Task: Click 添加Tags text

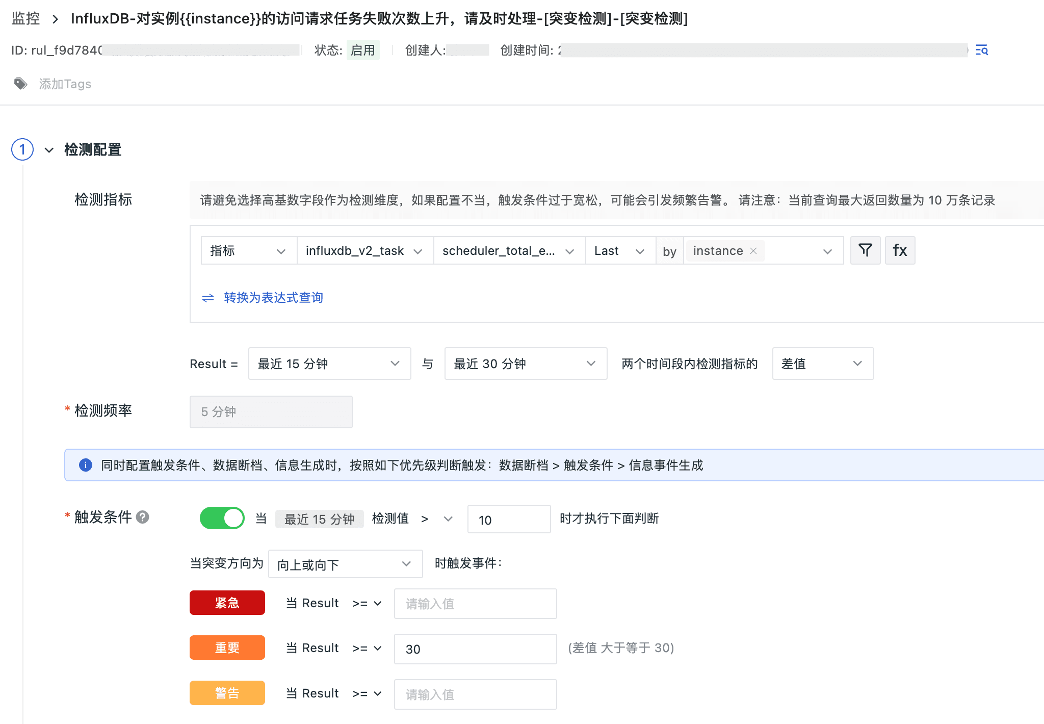Action: coord(65,84)
